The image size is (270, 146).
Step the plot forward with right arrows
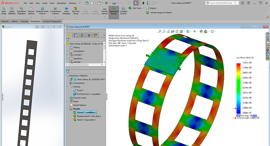click(x=255, y=115)
